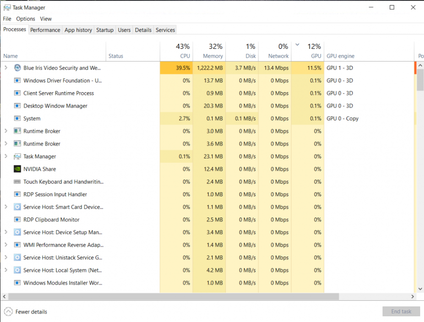Click the sort arrow above GPU column
Image resolution: width=424 pixels, height=322 pixels.
297,45
